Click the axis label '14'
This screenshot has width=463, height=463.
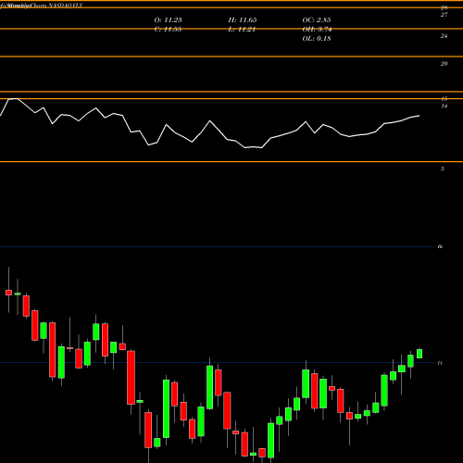pos(444,106)
